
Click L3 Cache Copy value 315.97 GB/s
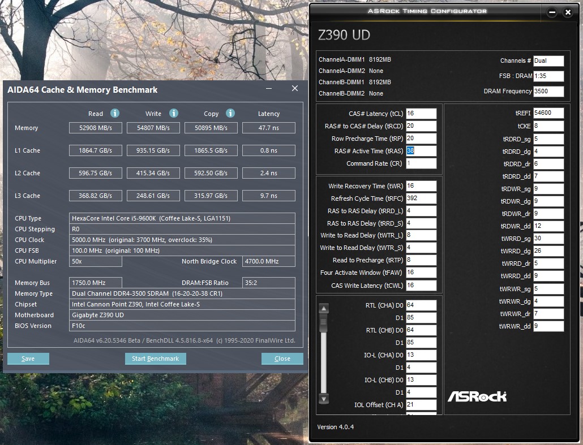(211, 196)
